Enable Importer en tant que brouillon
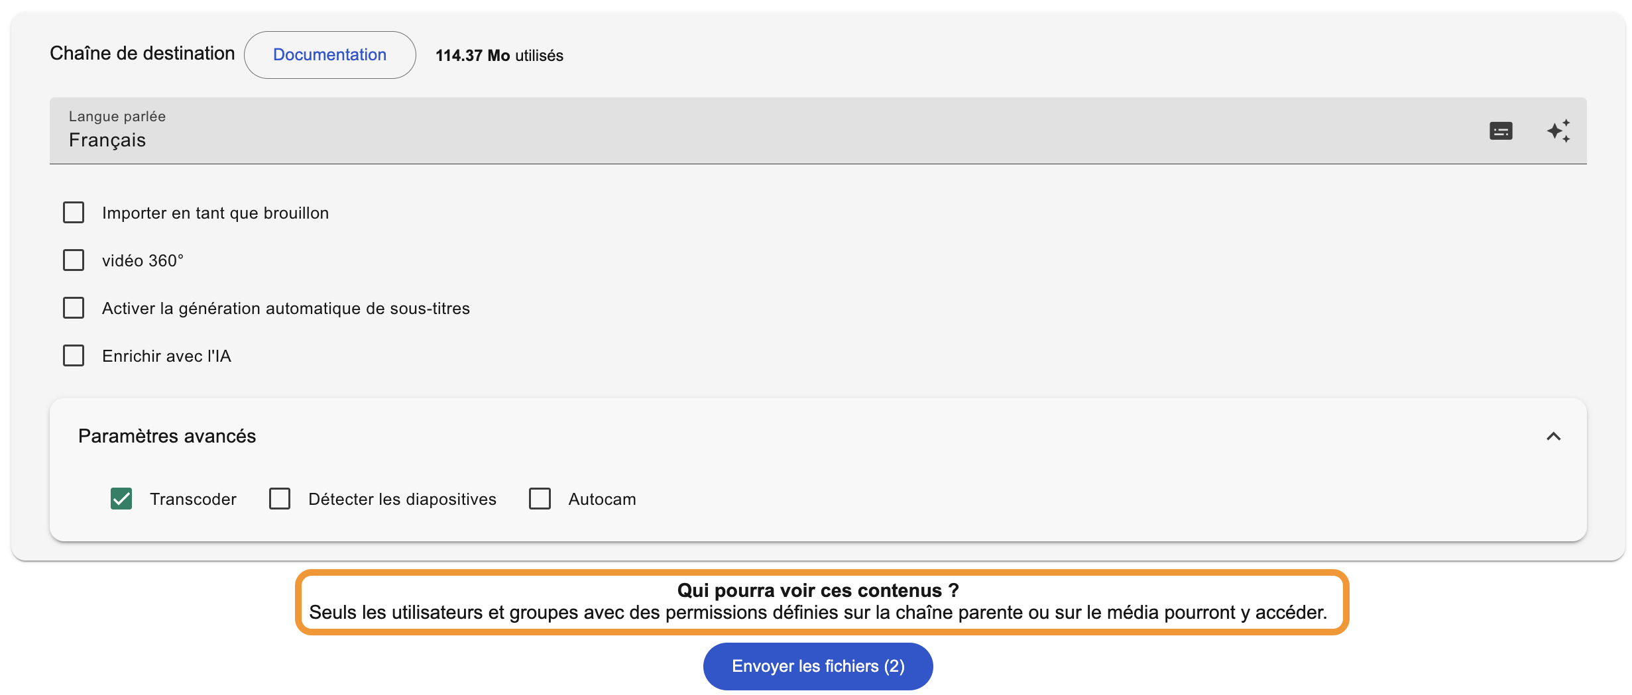1632x695 pixels. pyautogui.click(x=74, y=213)
